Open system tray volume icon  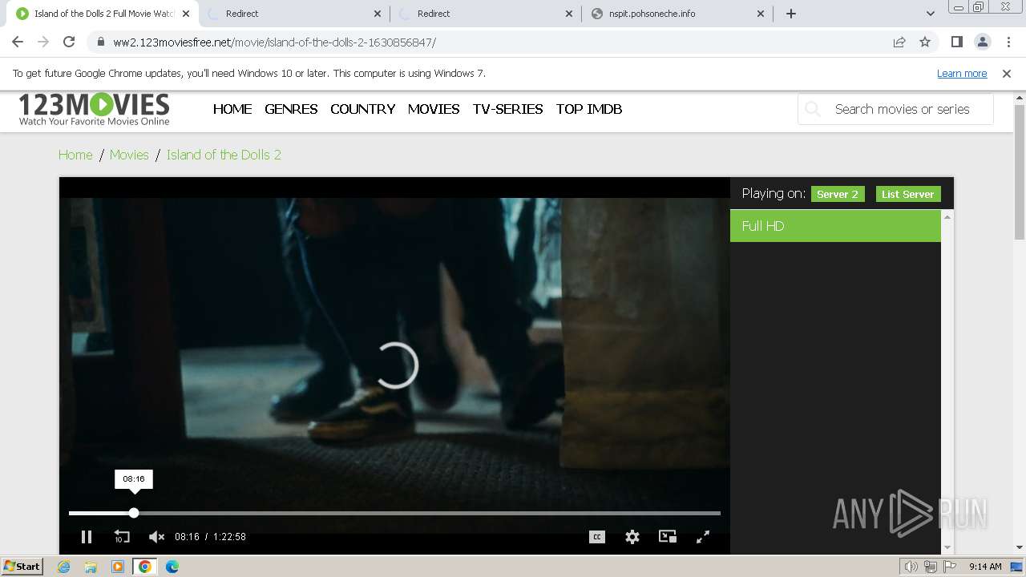click(x=911, y=567)
